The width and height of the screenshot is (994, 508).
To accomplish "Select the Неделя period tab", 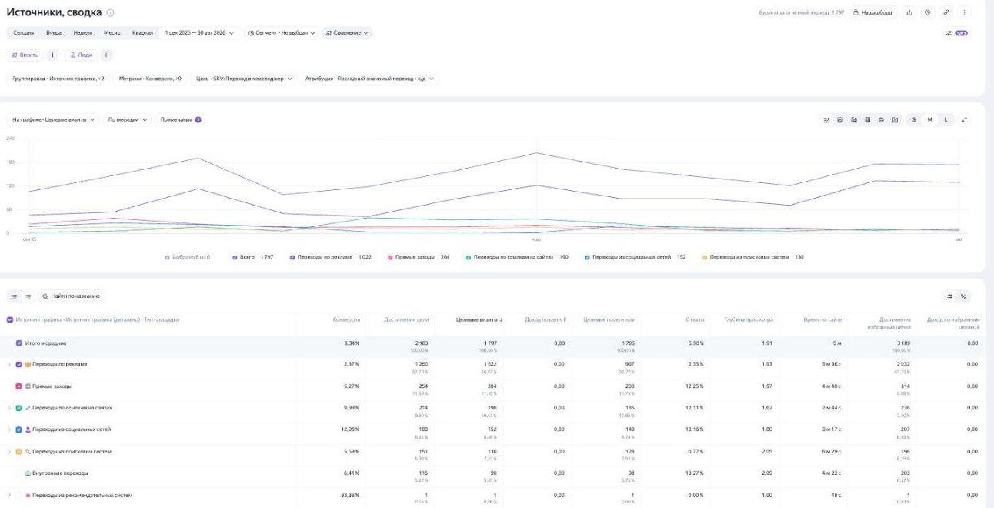I will (82, 33).
